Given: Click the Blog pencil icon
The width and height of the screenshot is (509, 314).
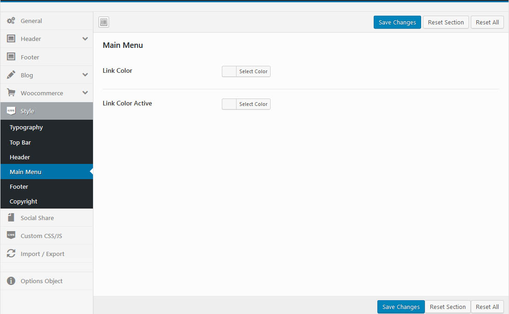Looking at the screenshot, I should click(11, 75).
